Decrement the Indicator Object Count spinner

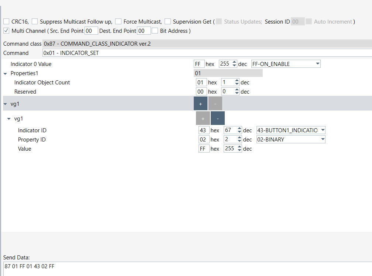tap(237, 84)
